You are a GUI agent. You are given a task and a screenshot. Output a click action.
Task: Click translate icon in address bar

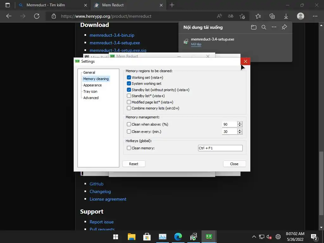pyautogui.click(x=231, y=16)
